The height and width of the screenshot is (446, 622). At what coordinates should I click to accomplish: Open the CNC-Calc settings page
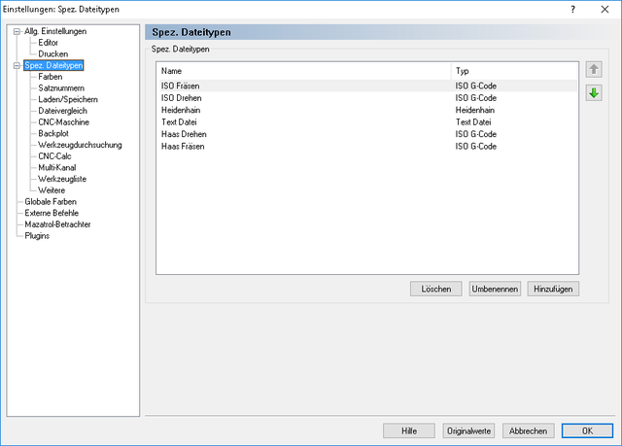(54, 156)
